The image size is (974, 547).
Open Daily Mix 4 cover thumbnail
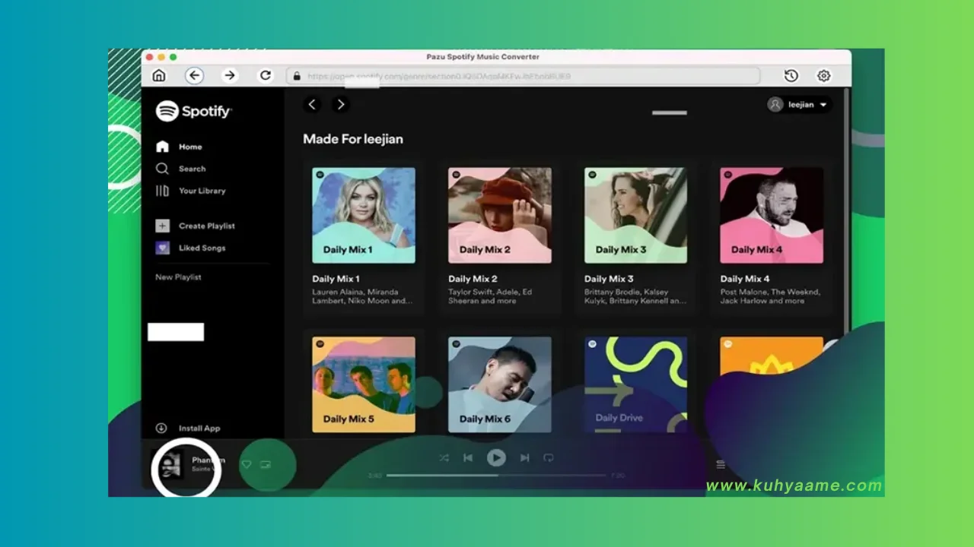772,216
